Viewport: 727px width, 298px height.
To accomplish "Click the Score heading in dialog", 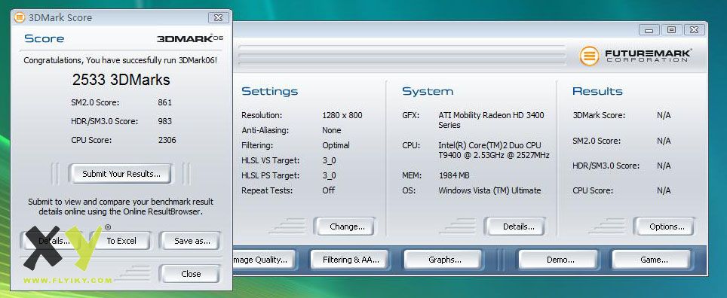I will click(x=44, y=38).
